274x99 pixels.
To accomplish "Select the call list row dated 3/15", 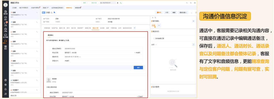I will [x=25, y=72].
